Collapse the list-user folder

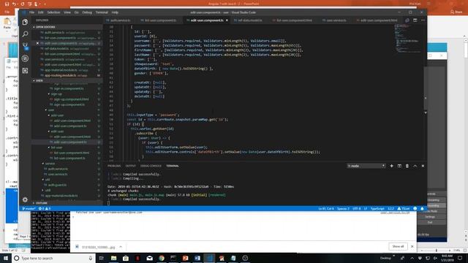[56, 148]
